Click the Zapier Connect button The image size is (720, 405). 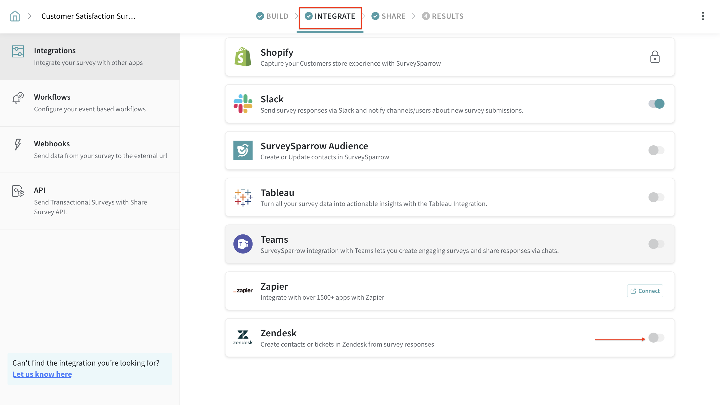[645, 291]
